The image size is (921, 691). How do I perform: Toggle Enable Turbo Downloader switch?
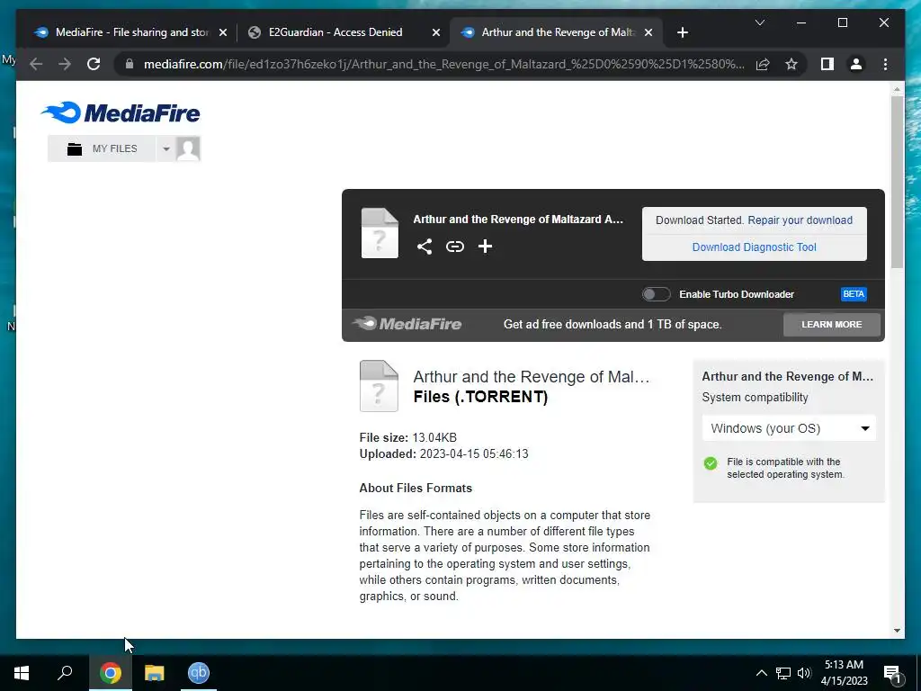coord(656,294)
